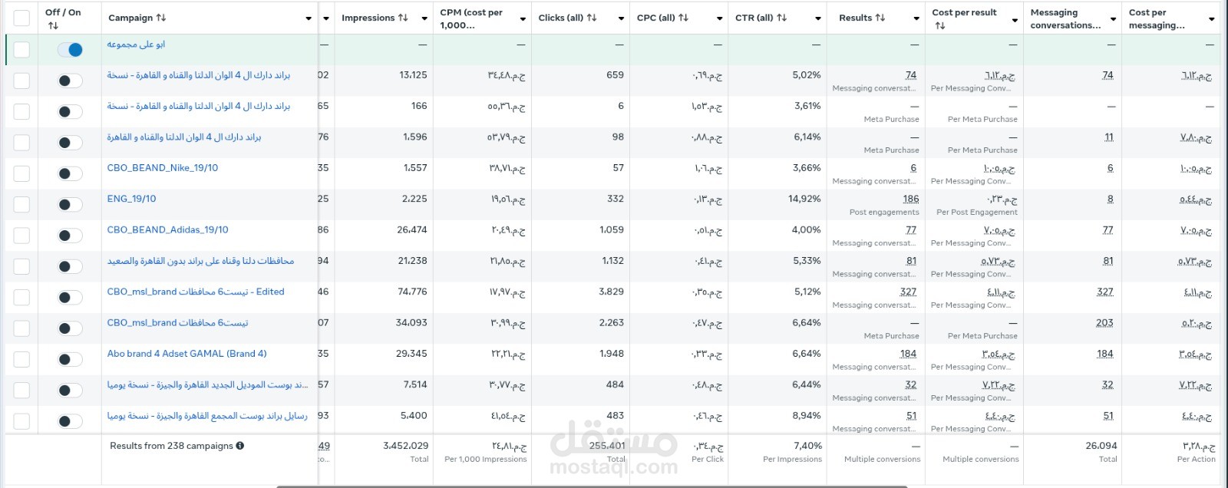Click Messaging conversations column header text

click(x=1065, y=18)
